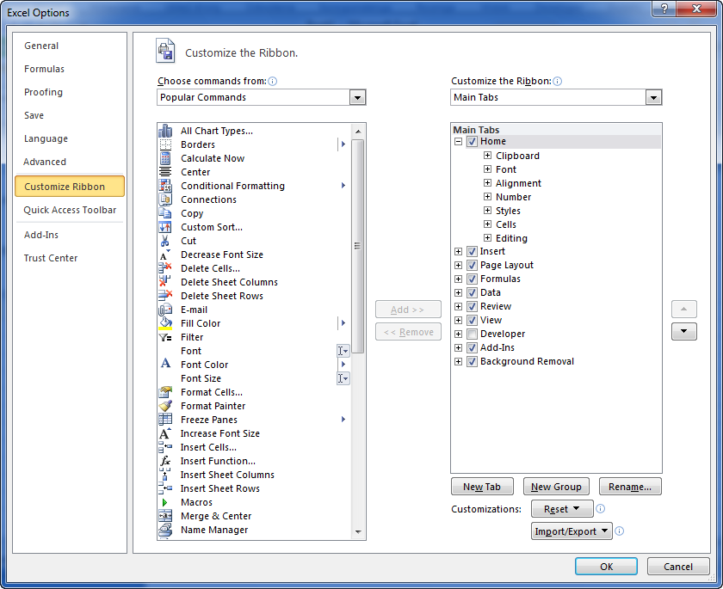Viewport: 723px width, 589px height.
Task: Click the Borders command icon
Action: (165, 144)
